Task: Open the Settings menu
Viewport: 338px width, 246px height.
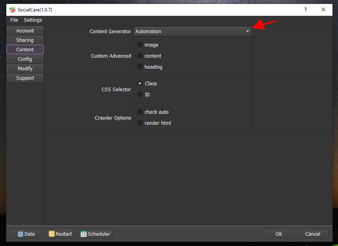Action: (x=33, y=20)
